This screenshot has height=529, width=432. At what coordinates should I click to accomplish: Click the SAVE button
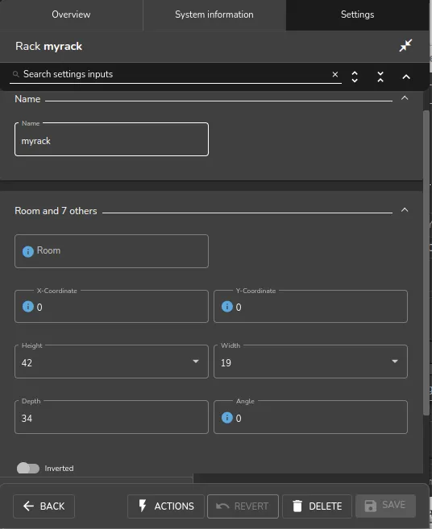click(x=385, y=506)
